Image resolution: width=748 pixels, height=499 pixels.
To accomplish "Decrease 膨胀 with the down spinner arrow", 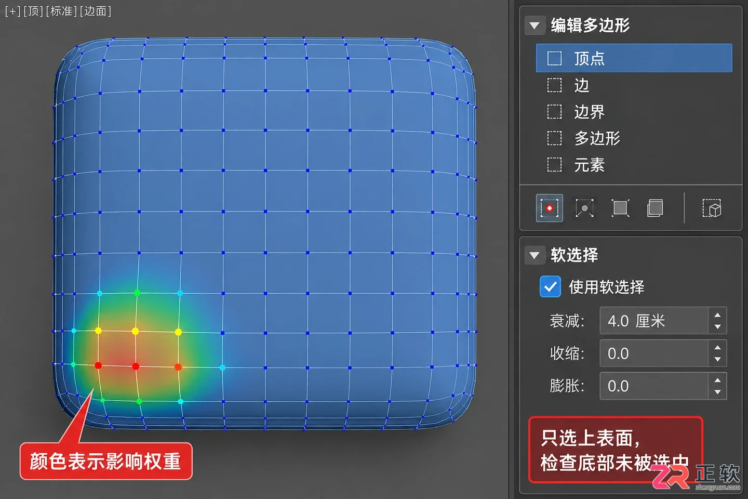I will pyautogui.click(x=717, y=392).
